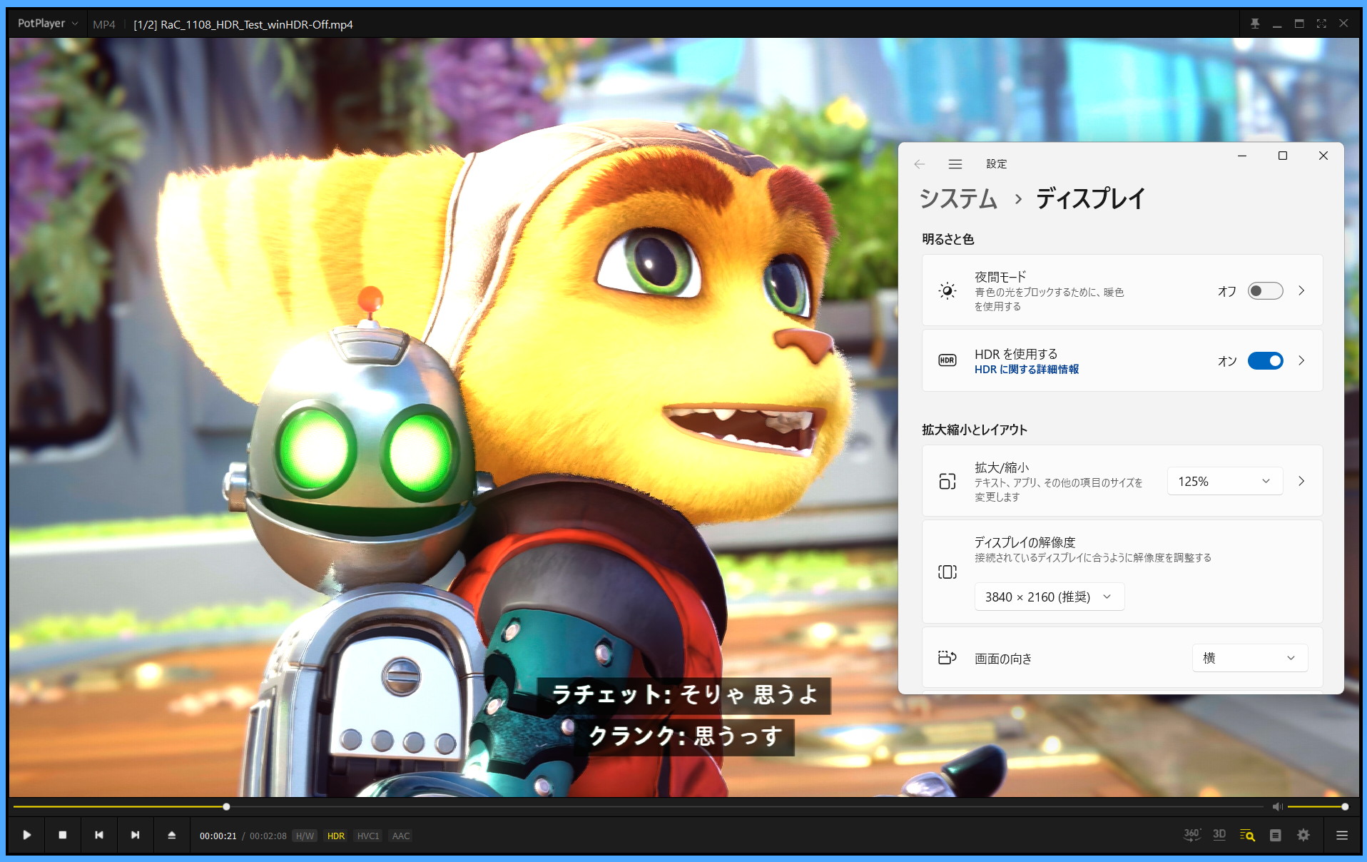
Task: Click the システム breadcrumb link
Action: click(958, 198)
